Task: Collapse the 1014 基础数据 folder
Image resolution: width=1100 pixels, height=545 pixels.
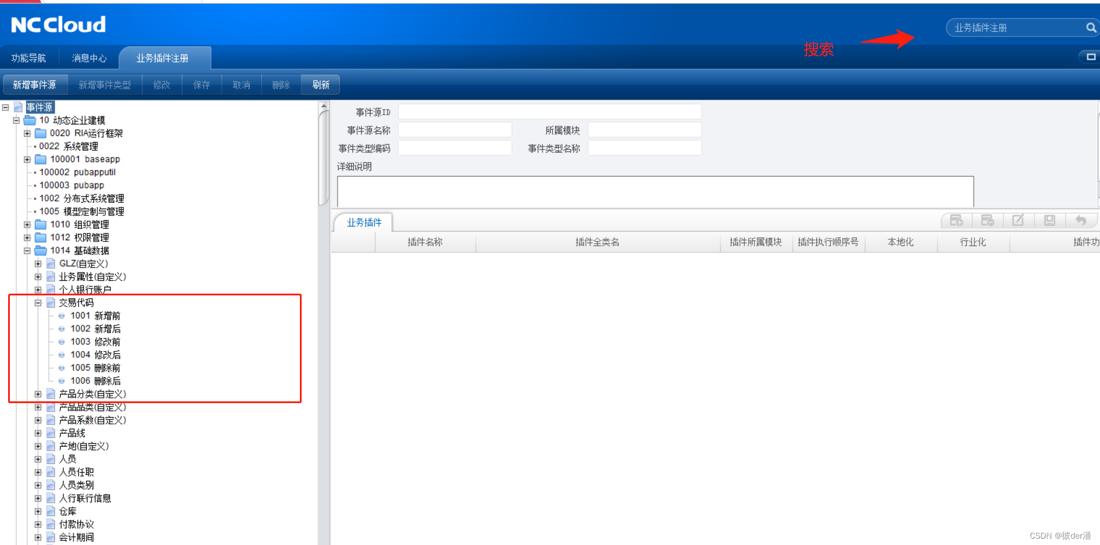Action: [27, 250]
